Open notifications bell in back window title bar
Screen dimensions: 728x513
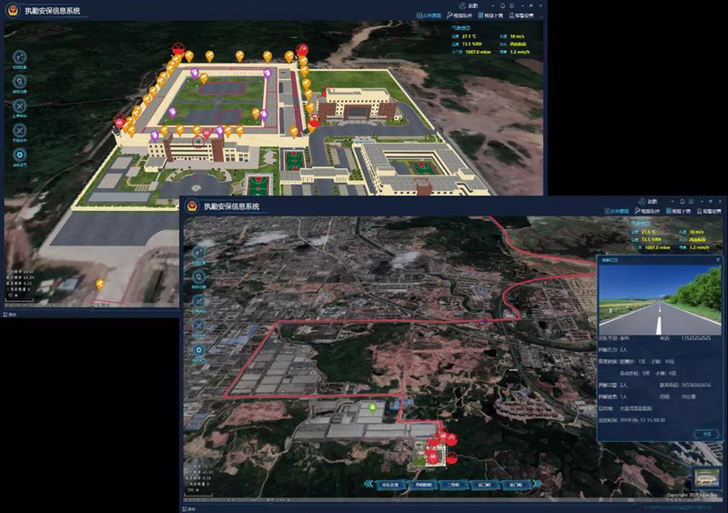pos(503,5)
